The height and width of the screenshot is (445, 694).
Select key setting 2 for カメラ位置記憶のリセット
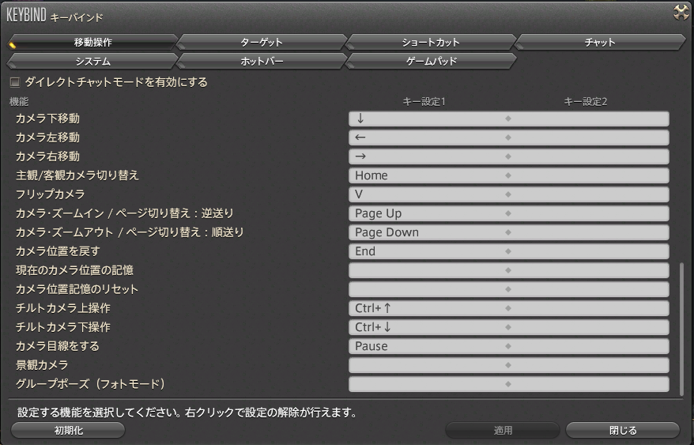tap(589, 289)
